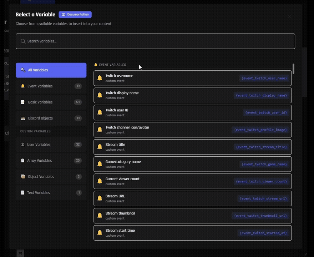Open the User Variables category

pyautogui.click(x=51, y=145)
